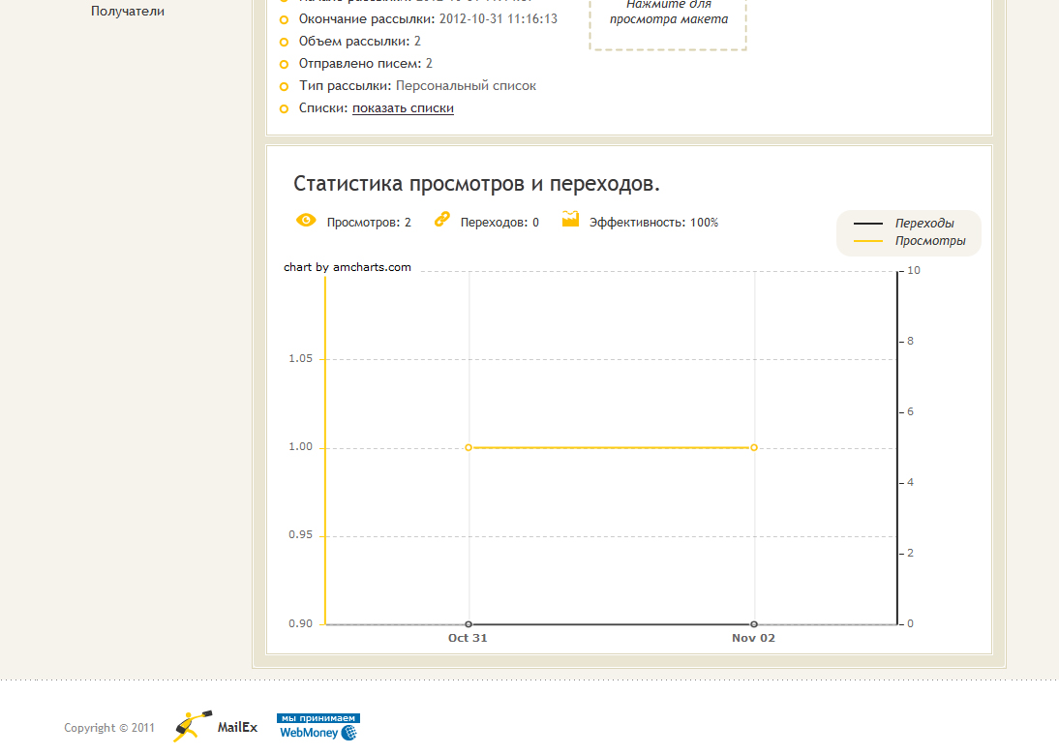The height and width of the screenshot is (755, 1059).
Task: Click the chain link icon beside Переходов
Action: (x=442, y=220)
